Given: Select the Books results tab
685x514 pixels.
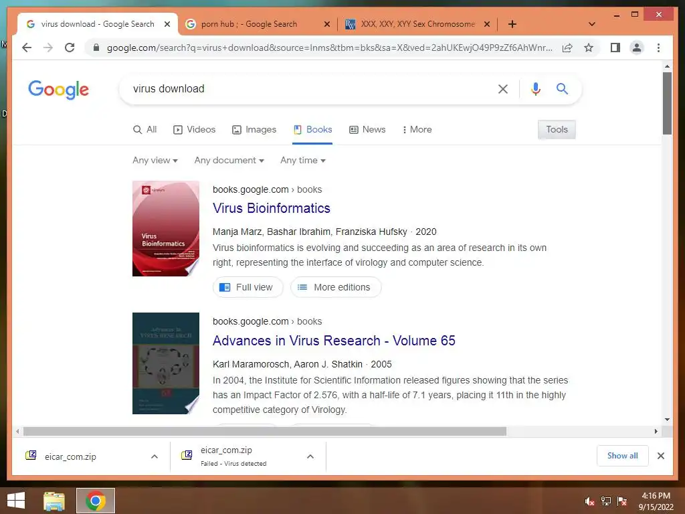Looking at the screenshot, I should point(313,130).
